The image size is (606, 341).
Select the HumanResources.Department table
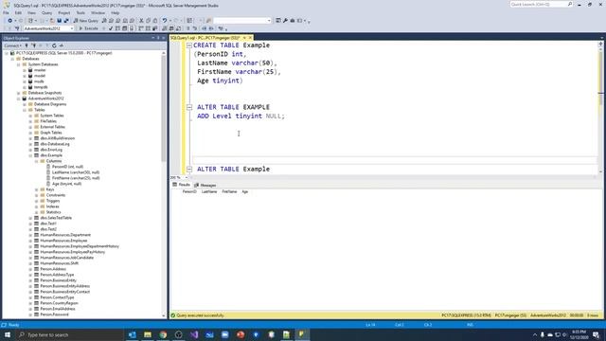65,235
